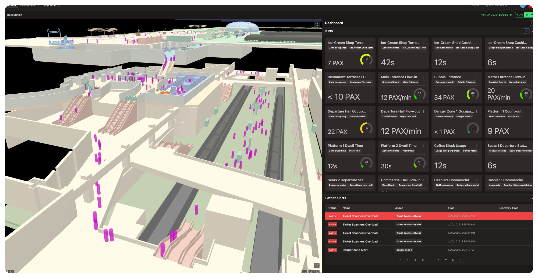Toggle the eye visibility control beside Live

click(x=532, y=15)
